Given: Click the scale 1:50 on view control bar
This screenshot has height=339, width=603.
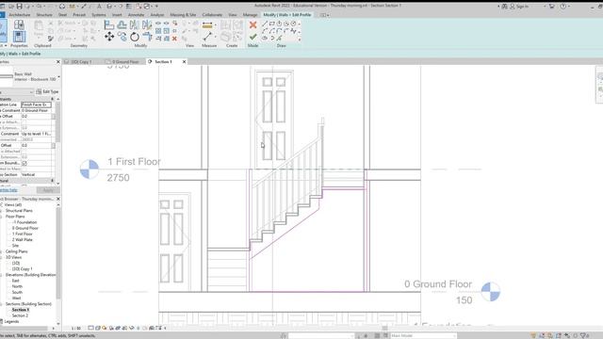Looking at the screenshot, I should (76, 329).
